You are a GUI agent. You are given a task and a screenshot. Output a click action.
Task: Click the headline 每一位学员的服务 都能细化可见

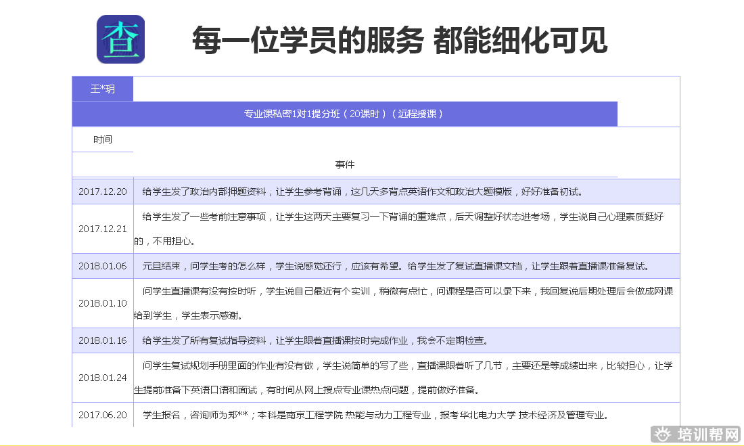tap(400, 40)
